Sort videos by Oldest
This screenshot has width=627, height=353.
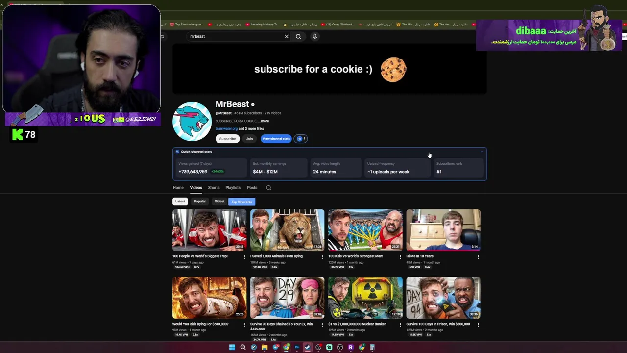[219, 202]
